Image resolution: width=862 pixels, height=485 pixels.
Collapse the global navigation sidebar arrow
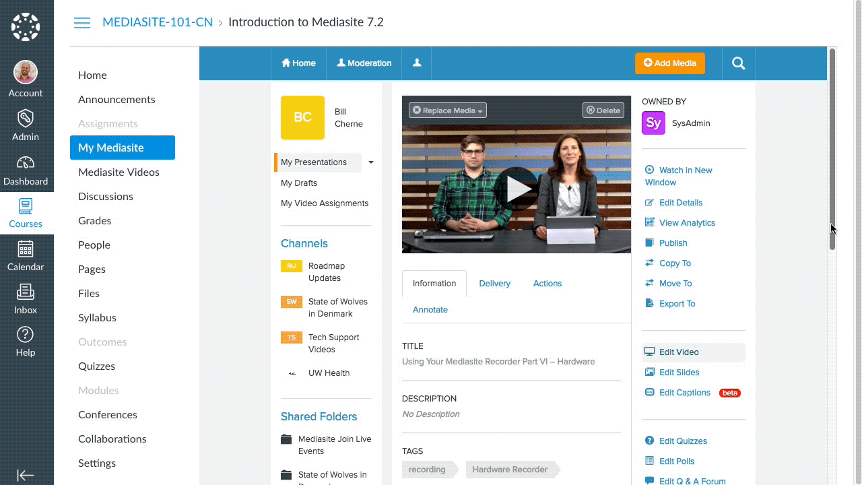(26, 475)
